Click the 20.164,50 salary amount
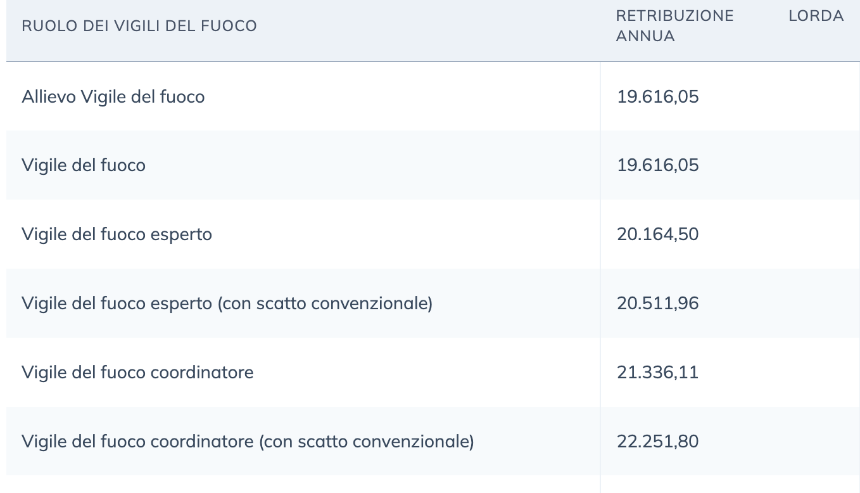Image resolution: width=860 pixels, height=493 pixels. pos(657,234)
